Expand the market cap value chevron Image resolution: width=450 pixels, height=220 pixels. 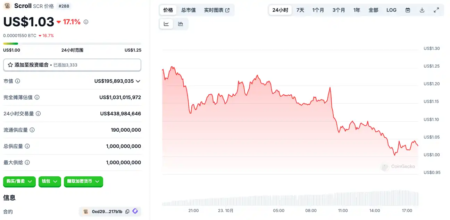coord(138,81)
